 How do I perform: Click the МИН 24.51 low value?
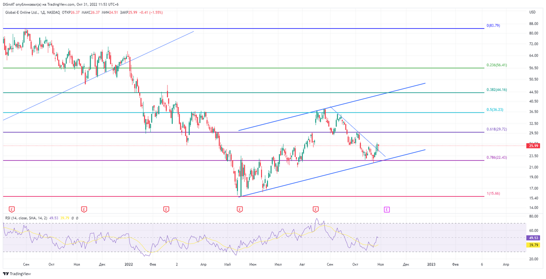coord(109,12)
